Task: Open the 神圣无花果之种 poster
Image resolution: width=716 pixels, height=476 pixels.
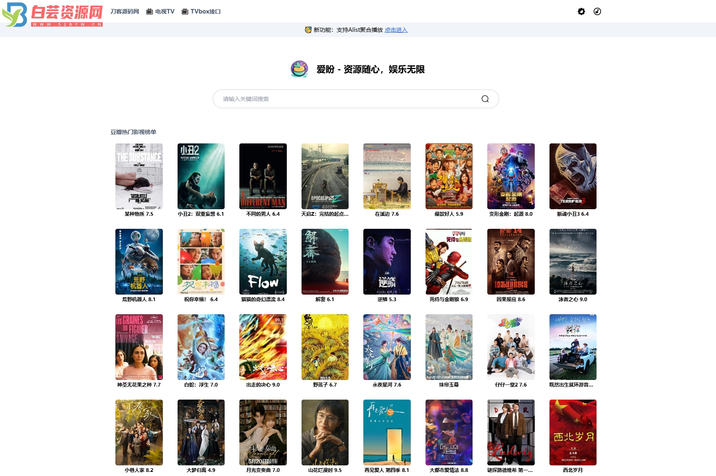Action: 139,347
